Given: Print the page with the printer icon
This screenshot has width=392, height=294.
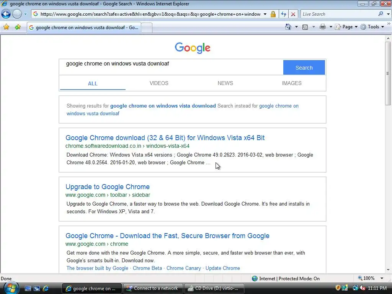Looking at the screenshot, I should [322, 27].
